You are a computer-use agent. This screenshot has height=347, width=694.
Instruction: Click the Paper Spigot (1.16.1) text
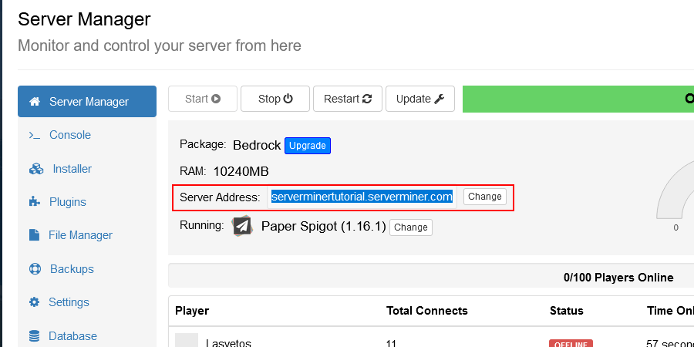(x=324, y=227)
